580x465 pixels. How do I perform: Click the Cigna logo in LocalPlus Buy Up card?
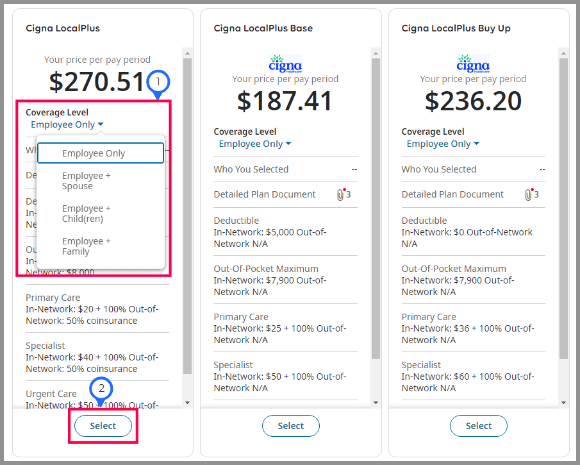pyautogui.click(x=473, y=63)
